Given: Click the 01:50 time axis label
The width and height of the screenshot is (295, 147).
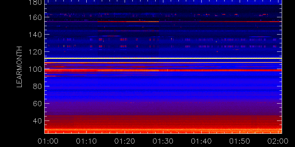Looking at the screenshot, I should [x=240, y=141].
